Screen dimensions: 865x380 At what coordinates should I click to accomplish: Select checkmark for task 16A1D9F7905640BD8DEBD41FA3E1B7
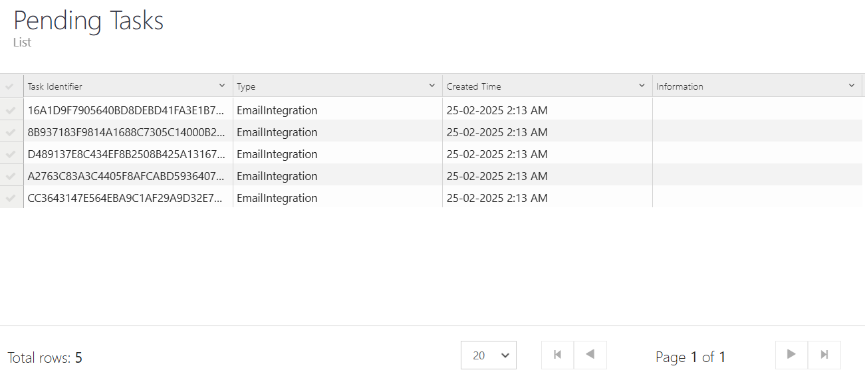click(11, 110)
